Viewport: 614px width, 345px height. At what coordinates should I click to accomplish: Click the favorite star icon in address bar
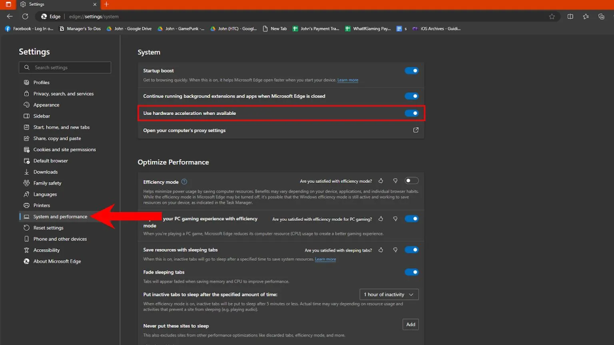[x=552, y=16]
